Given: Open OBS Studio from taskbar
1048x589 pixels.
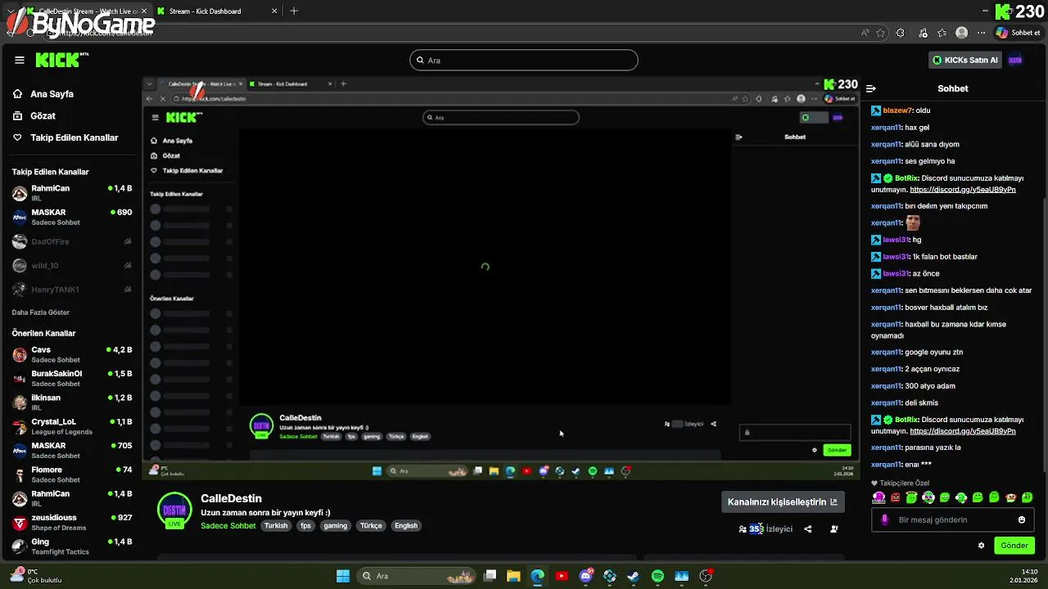Looking at the screenshot, I should 706,576.
